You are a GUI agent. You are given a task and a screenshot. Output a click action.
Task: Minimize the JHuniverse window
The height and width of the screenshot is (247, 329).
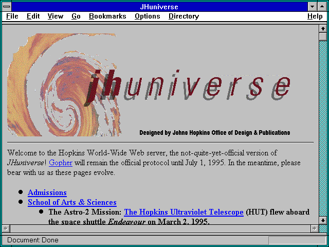click(x=312, y=7)
